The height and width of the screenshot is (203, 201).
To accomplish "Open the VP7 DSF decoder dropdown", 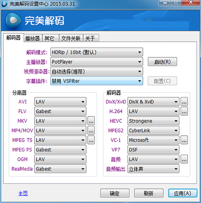I will pos(153,149).
